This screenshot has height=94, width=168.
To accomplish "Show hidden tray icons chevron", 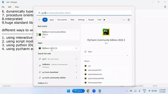I will (x=127, y=91).
